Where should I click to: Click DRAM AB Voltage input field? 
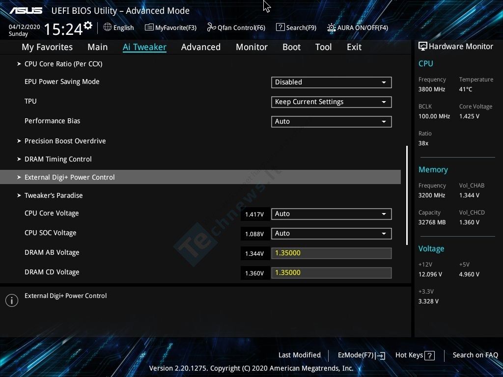[x=332, y=253]
